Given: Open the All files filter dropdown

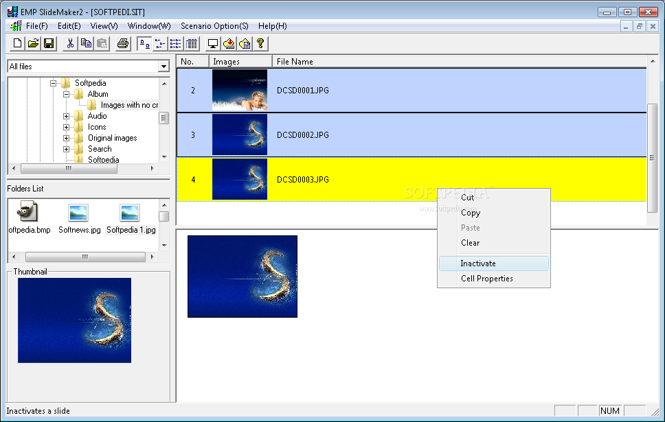Looking at the screenshot, I should (x=164, y=67).
